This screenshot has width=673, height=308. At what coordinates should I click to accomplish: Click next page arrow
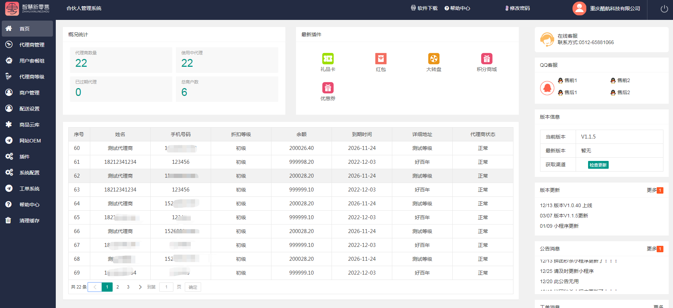coord(140,287)
